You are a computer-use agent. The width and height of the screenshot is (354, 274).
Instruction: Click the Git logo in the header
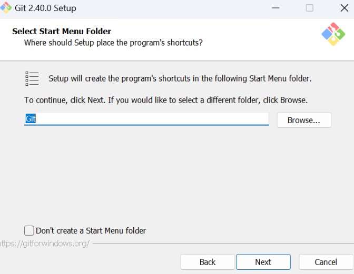tap(333, 34)
